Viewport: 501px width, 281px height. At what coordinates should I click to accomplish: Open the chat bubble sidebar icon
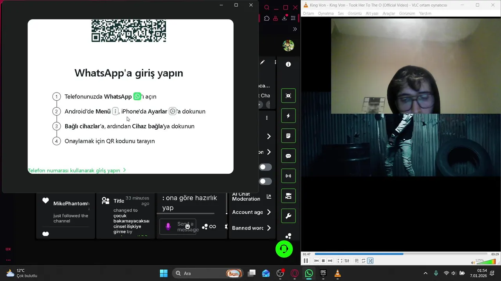(x=288, y=156)
